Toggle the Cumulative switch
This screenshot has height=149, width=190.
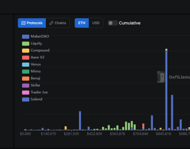coord(113,23)
